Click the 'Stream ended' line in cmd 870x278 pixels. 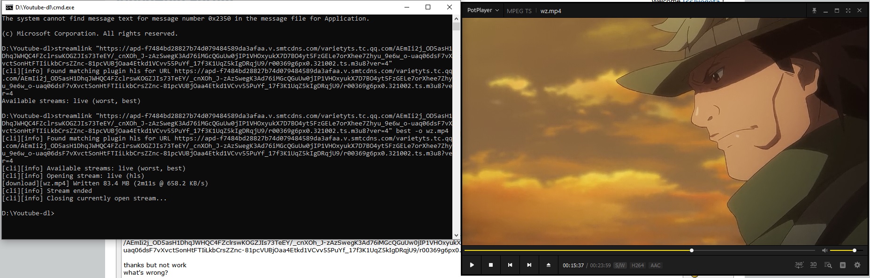pos(47,191)
